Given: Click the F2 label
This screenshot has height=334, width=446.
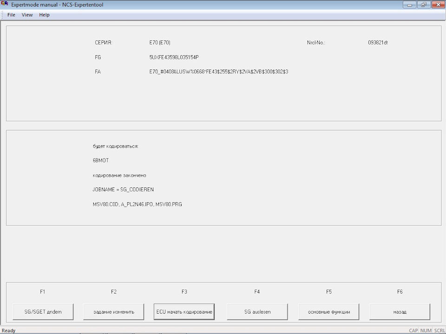Looking at the screenshot, I should tap(114, 291).
